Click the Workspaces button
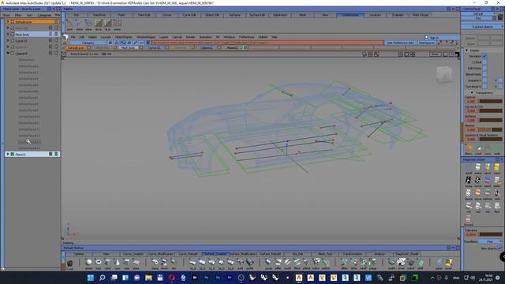 pos(426,43)
